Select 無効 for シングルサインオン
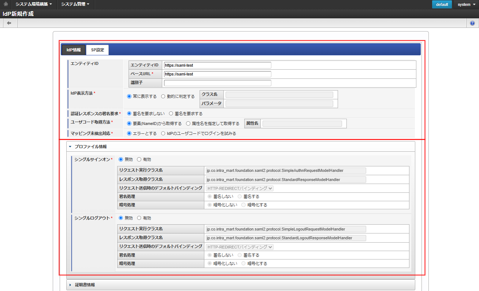The image size is (479, 291). (x=121, y=159)
